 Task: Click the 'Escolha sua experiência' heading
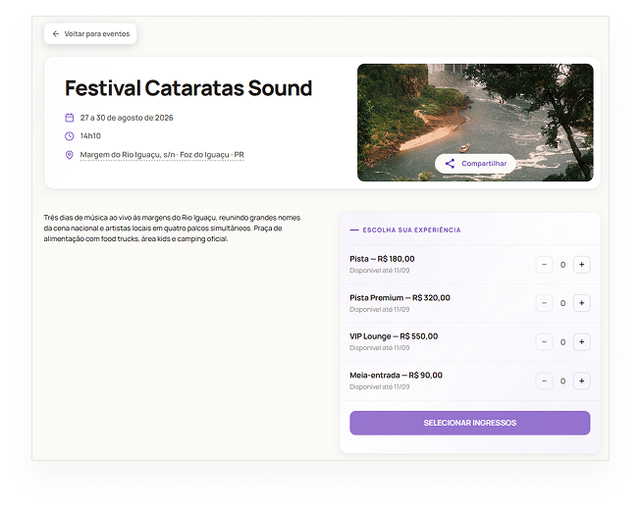pyautogui.click(x=411, y=230)
